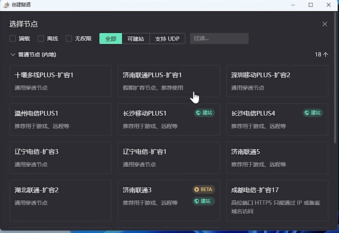This screenshot has height=233, width=339.
Task: Pick node 温州电信PLUS1
Action: pos(61,119)
